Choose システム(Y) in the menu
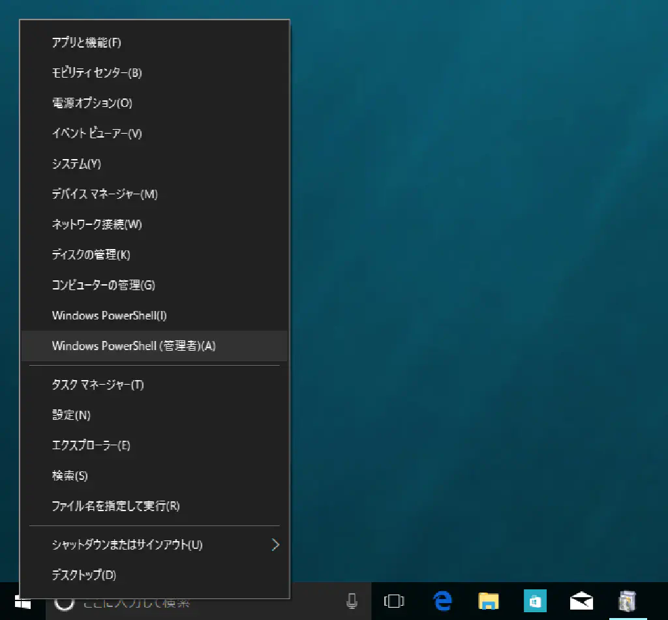The image size is (668, 620). click(x=154, y=164)
